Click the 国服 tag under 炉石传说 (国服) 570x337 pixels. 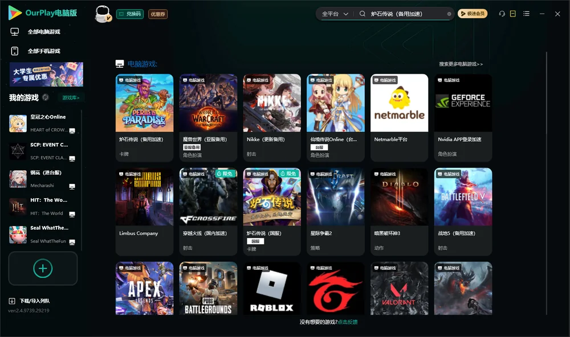[x=255, y=241]
